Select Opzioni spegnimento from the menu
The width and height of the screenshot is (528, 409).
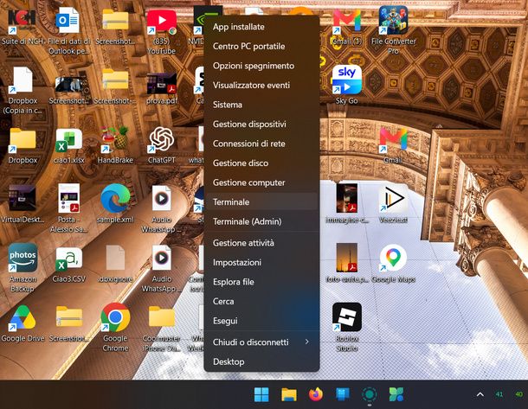pos(261,66)
